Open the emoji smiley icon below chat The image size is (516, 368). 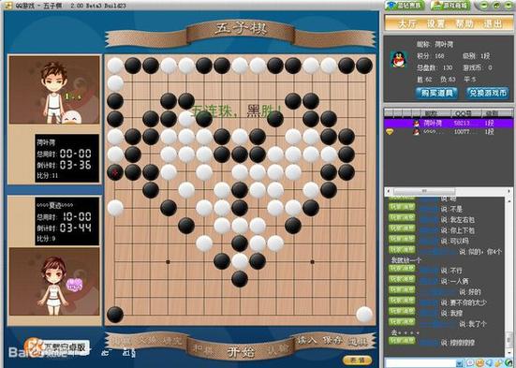pyautogui.click(x=479, y=363)
